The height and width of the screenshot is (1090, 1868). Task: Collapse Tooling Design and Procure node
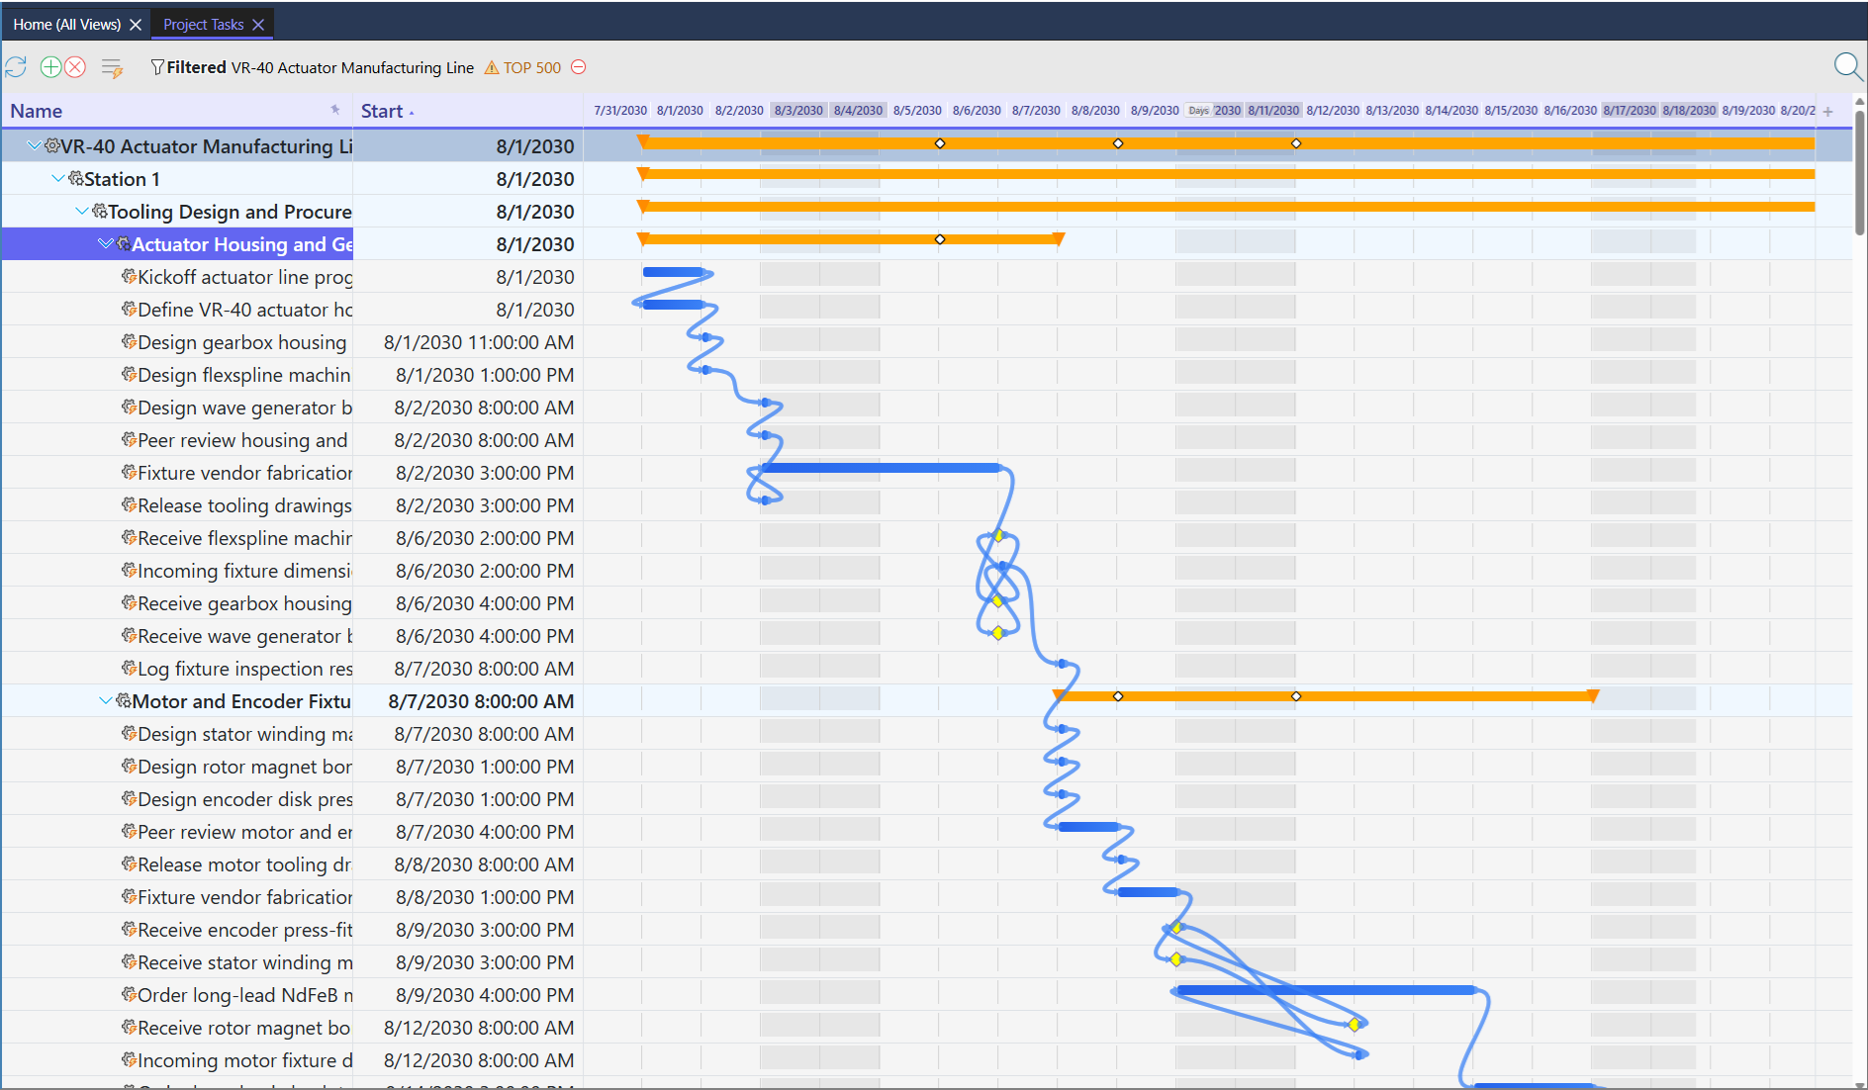point(82,212)
